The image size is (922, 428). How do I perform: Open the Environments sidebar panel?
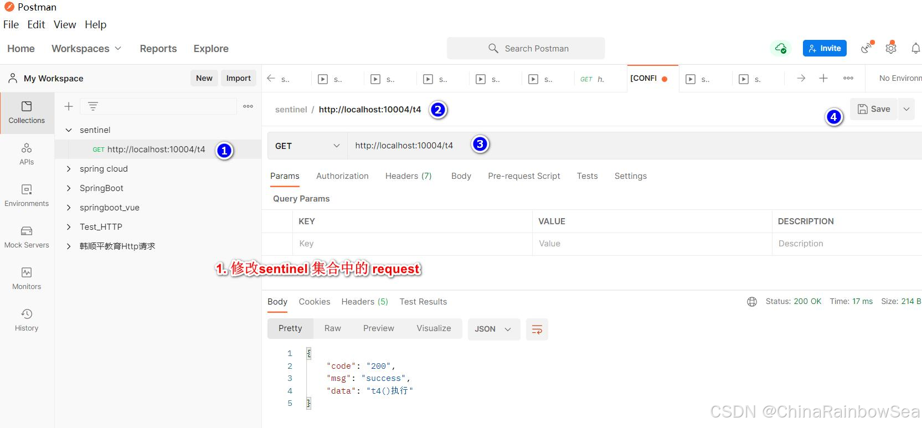27,196
